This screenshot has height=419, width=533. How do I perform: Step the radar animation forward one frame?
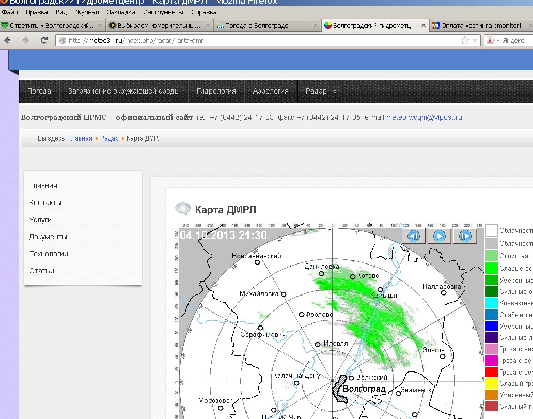coord(465,236)
